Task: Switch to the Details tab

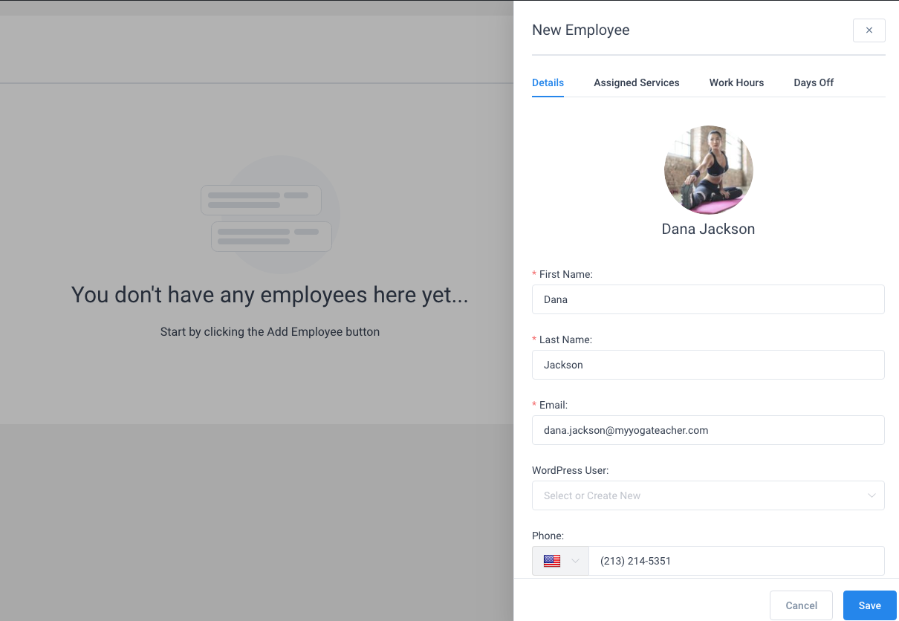Action: tap(548, 82)
